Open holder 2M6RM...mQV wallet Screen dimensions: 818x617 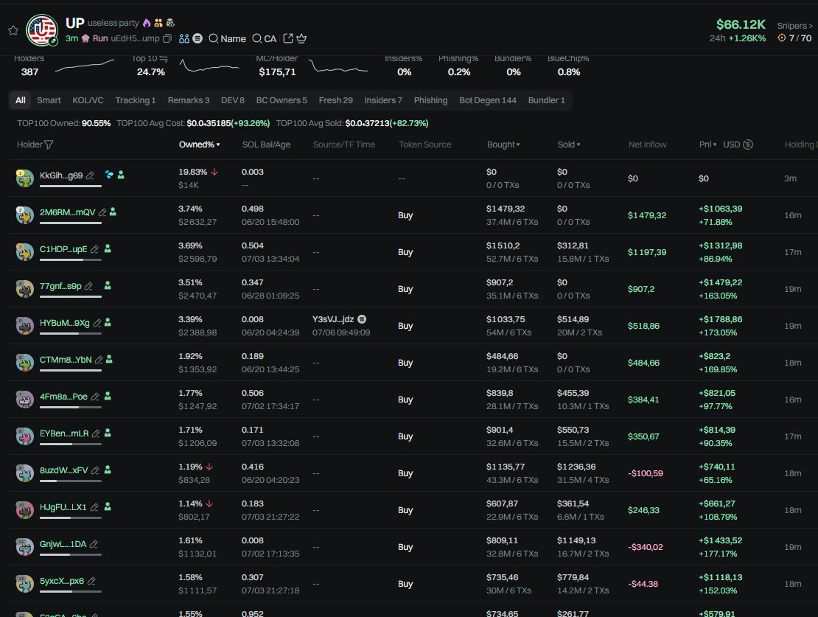[x=67, y=212]
